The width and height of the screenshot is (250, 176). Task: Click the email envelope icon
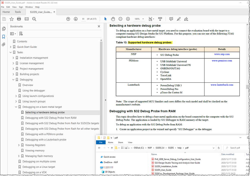tap(27, 19)
